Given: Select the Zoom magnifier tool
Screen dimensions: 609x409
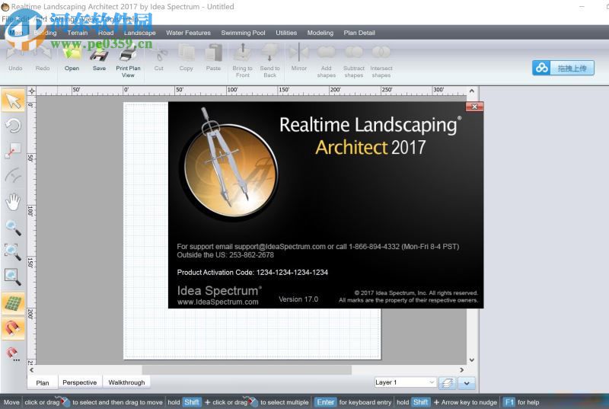Looking at the screenshot, I should coord(13,227).
